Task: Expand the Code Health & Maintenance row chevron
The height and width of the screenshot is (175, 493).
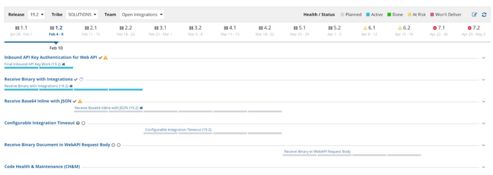Action: (483, 167)
